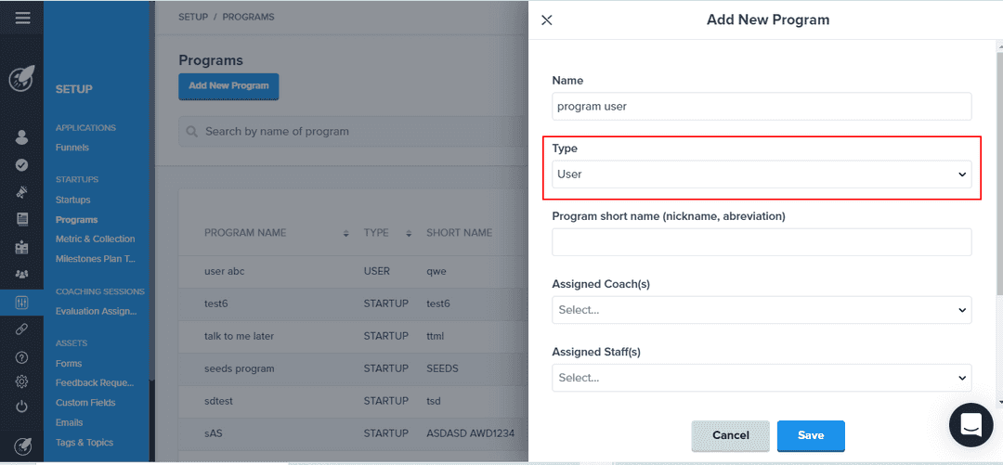Save the new program
Image resolution: width=1003 pixels, height=465 pixels.
tap(811, 435)
